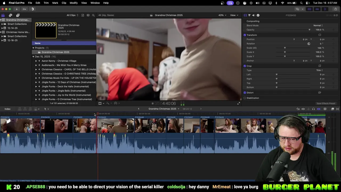Open the File menu
The width and height of the screenshot is (341, 192).
30,3
